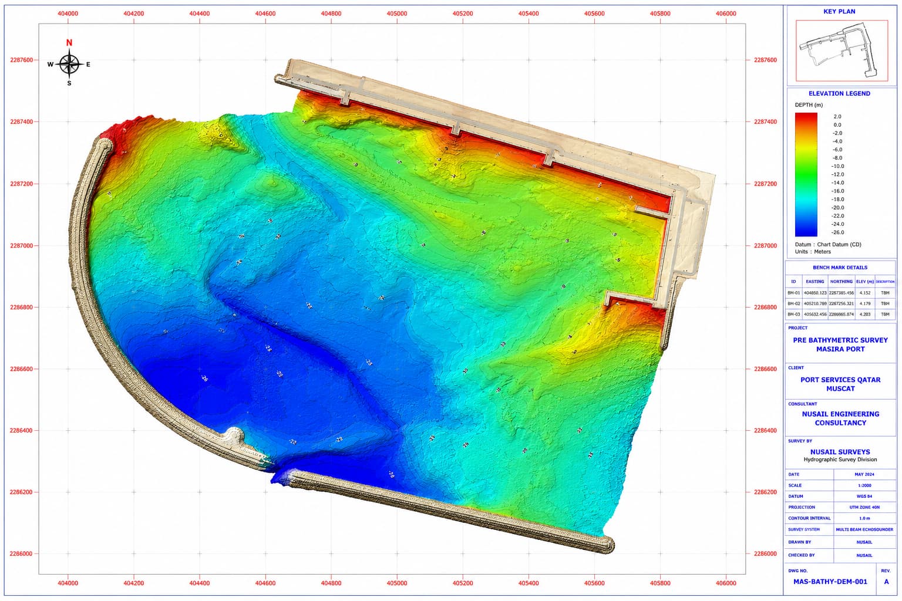Image resolution: width=902 pixels, height=601 pixels.
Task: Select the 'BM-01' benchmark ID cell
Action: [x=793, y=293]
